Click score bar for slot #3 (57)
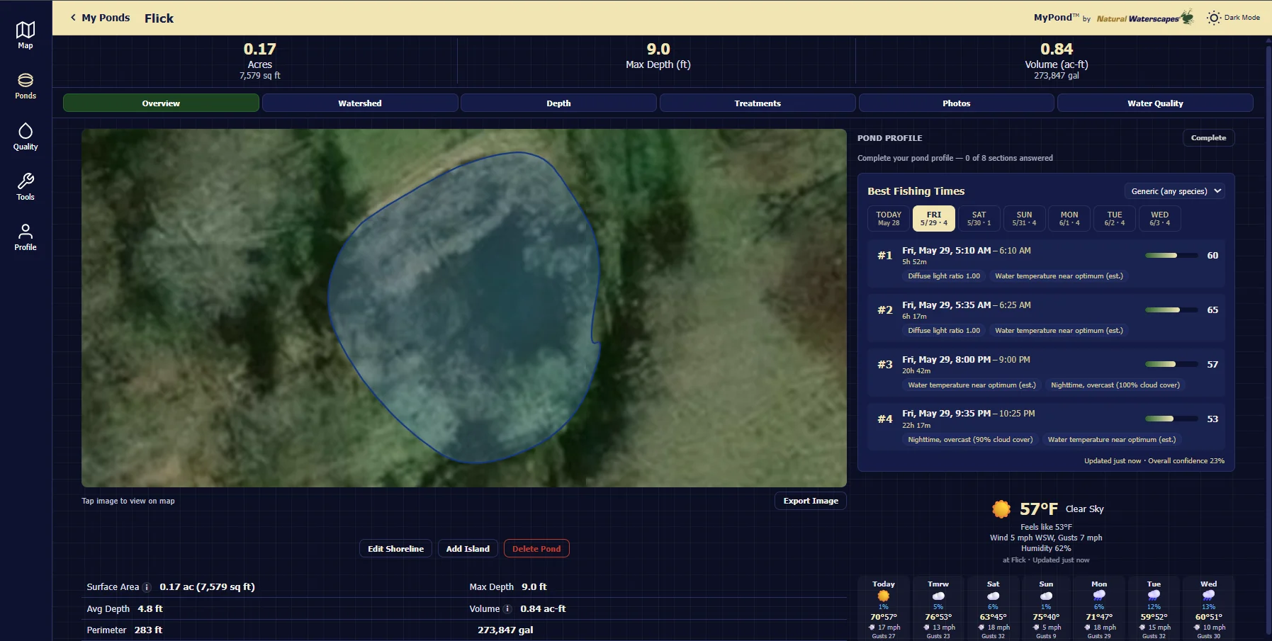This screenshot has height=641, width=1272. [x=1171, y=365]
